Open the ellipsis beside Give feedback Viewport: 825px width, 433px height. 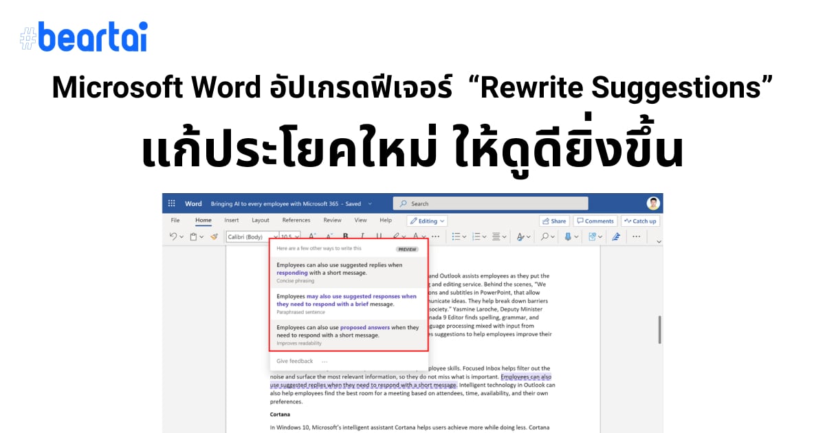324,362
